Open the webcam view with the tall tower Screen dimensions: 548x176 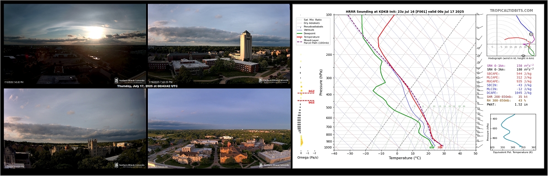point(219,44)
